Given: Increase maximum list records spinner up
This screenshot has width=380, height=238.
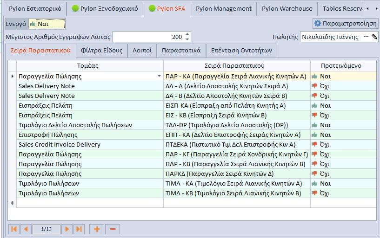Looking at the screenshot, I should coord(187,34).
